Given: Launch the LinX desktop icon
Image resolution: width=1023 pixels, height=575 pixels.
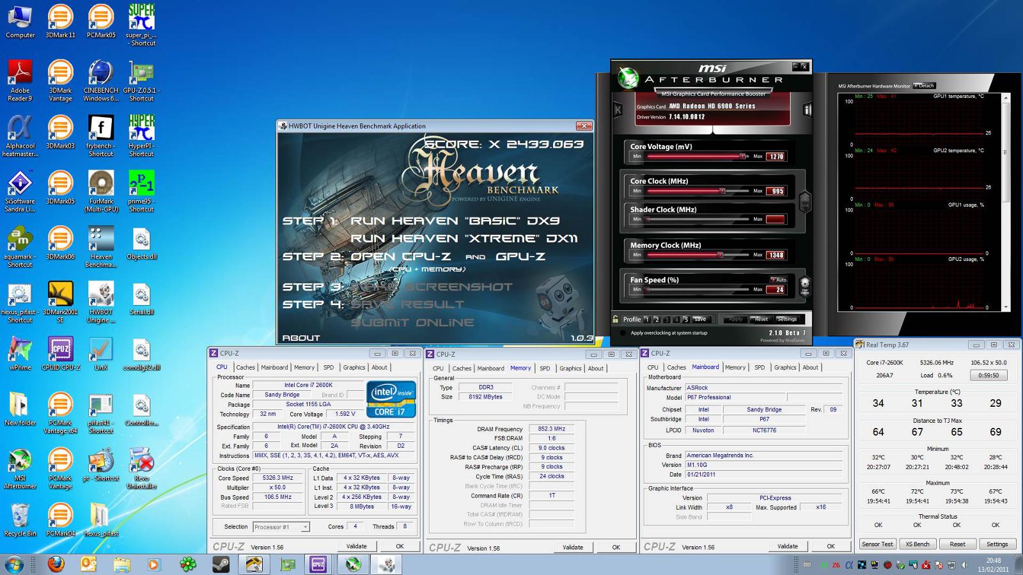Looking at the screenshot, I should click(x=101, y=354).
